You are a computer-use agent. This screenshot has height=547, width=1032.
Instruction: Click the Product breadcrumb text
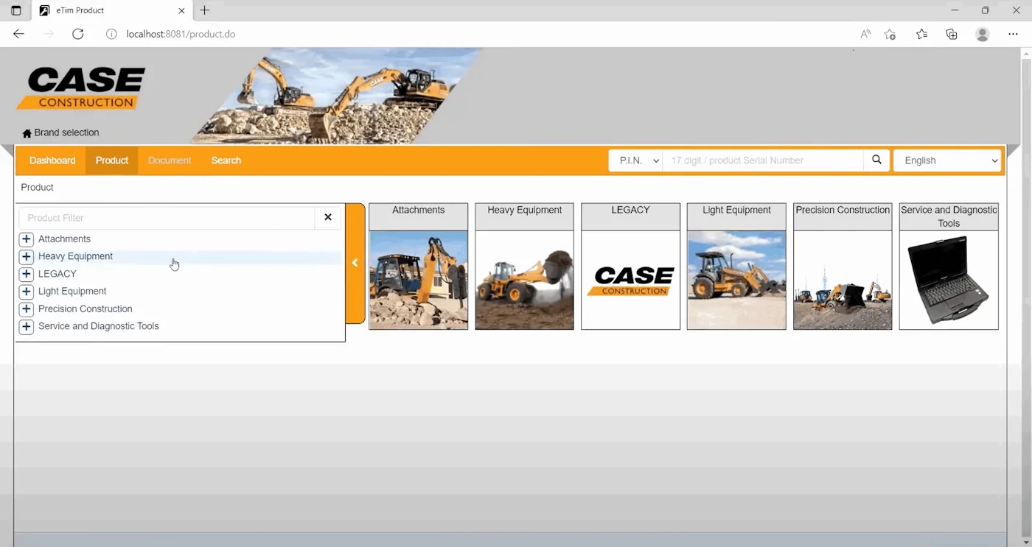pos(37,188)
